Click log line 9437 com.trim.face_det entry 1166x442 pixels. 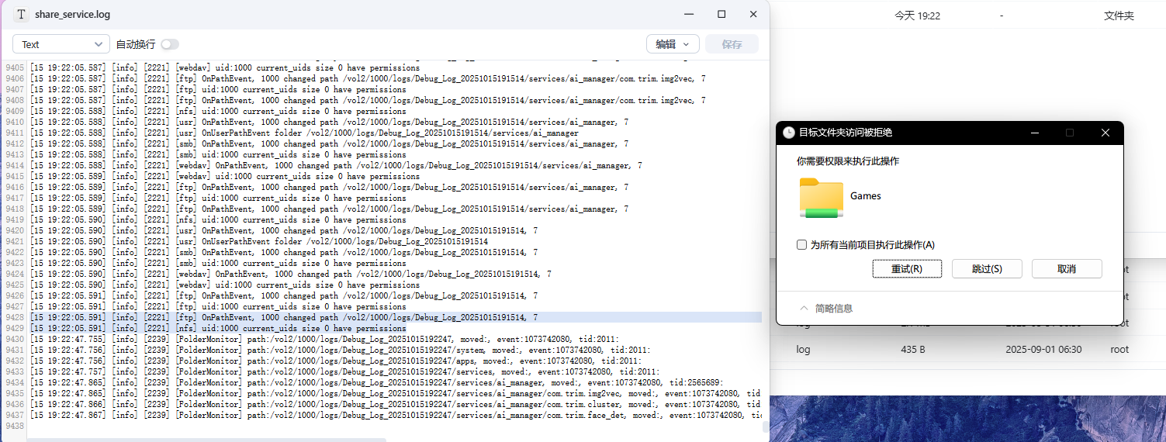pyautogui.click(x=396, y=415)
